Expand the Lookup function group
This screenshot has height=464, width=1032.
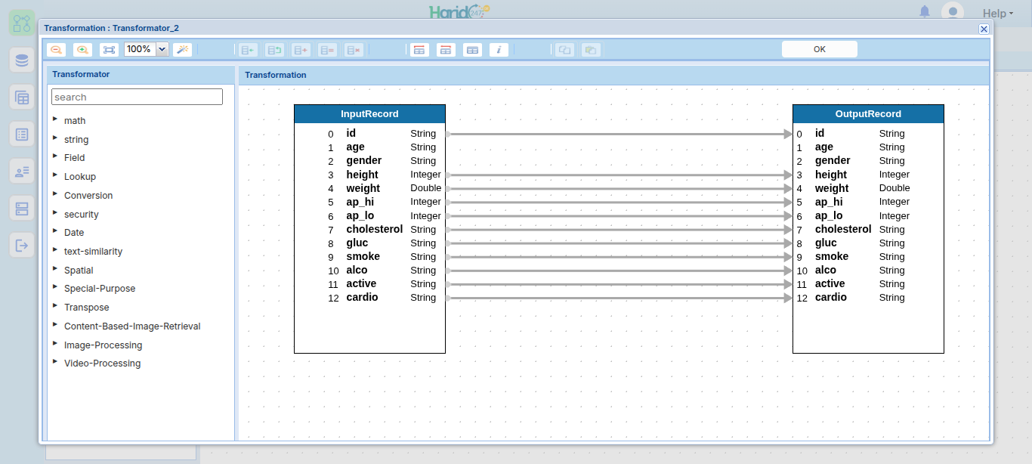pyautogui.click(x=56, y=175)
